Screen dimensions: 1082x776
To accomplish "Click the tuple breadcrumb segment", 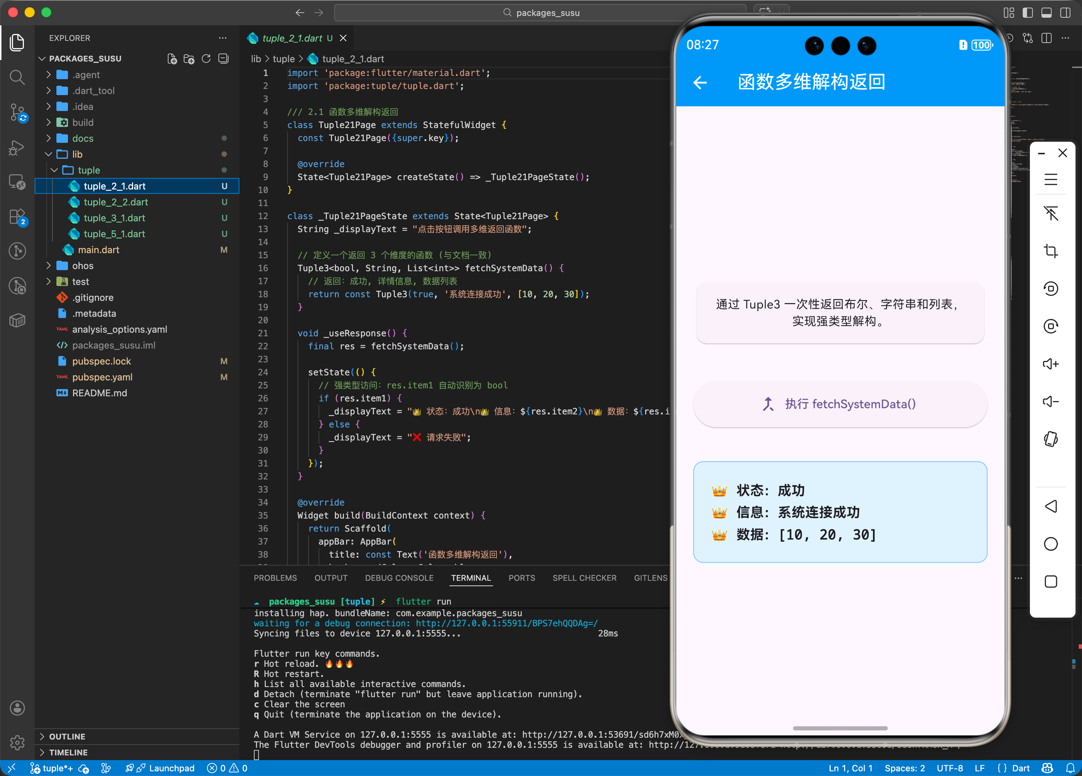I will click(x=284, y=59).
